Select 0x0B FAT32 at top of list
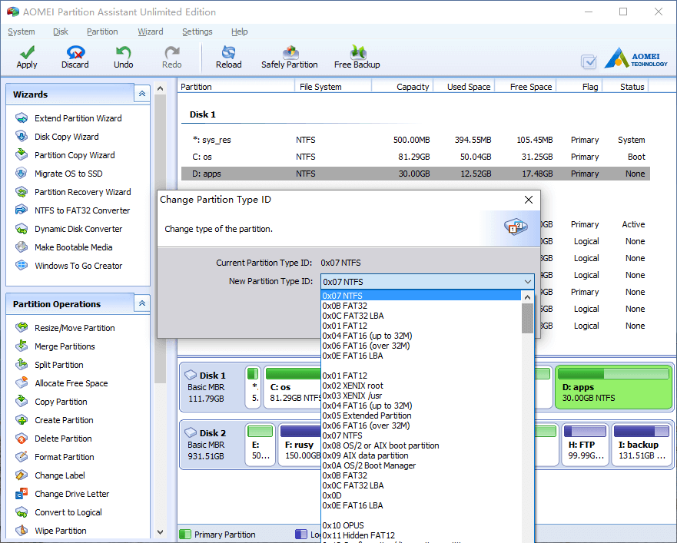 [421, 306]
